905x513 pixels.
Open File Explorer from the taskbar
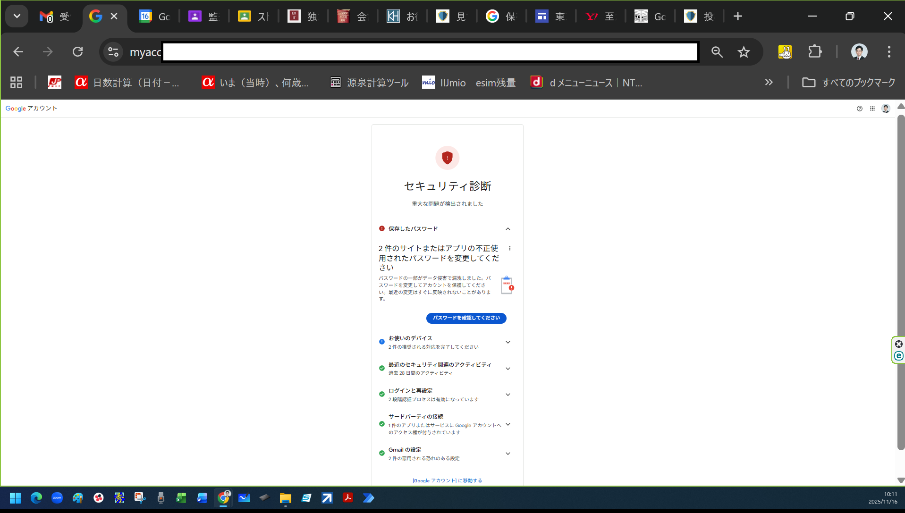285,498
